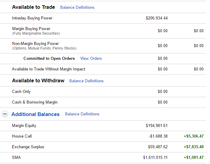The image size is (210, 164).
Task: Click the House Call label
Action: coord(22,136)
